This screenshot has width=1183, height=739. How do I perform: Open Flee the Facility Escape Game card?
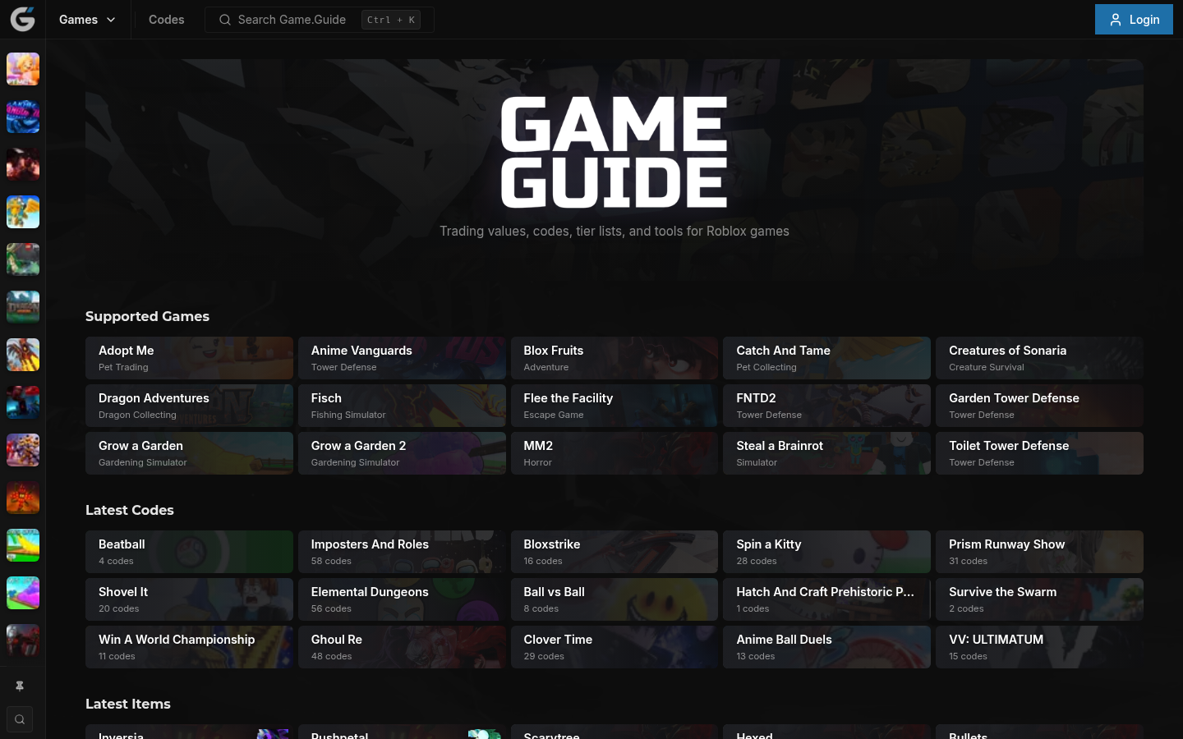[615, 406]
